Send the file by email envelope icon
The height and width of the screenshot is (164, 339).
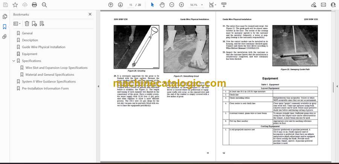(324, 5)
